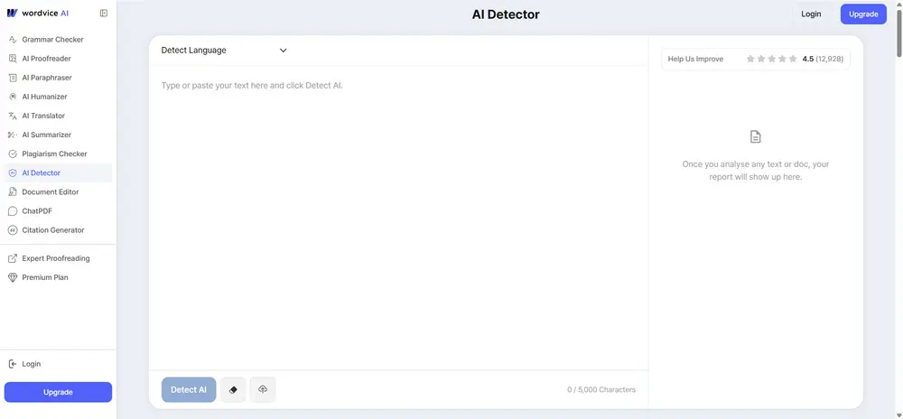
Task: Click the top-right Upgrade button
Action: (863, 14)
